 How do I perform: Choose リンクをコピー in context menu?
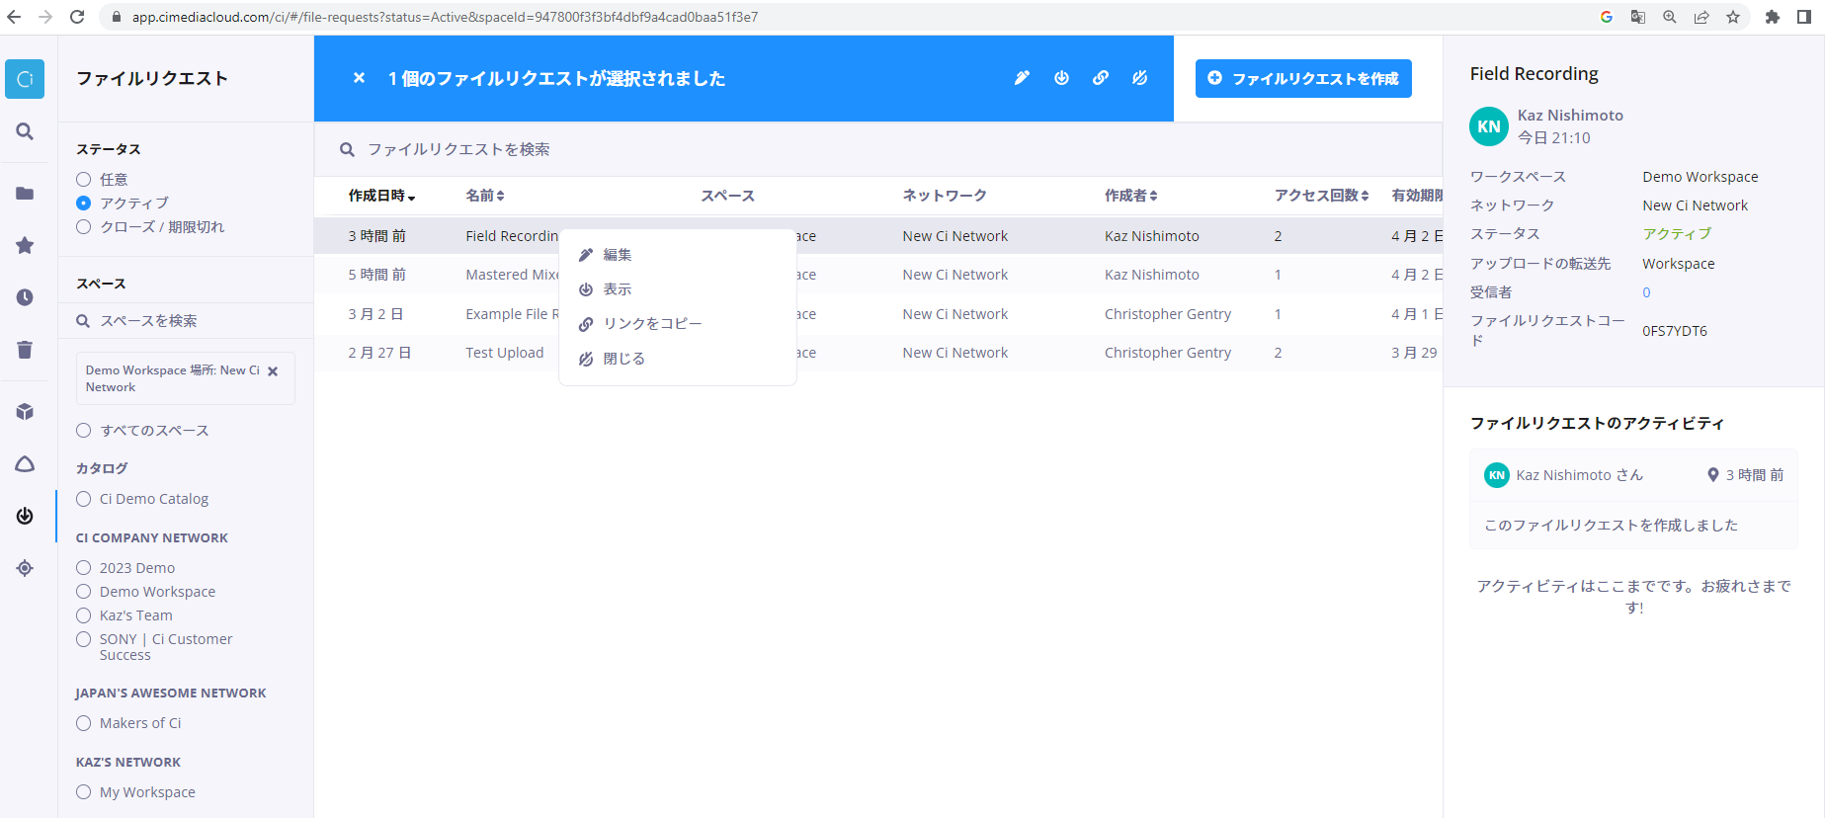678,324
